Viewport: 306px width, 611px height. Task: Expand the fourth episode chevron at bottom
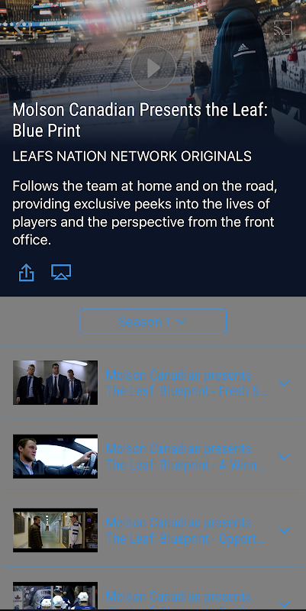284,604
